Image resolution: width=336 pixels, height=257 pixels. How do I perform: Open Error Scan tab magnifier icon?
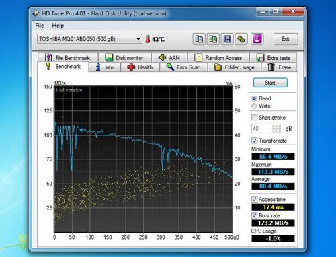point(170,67)
